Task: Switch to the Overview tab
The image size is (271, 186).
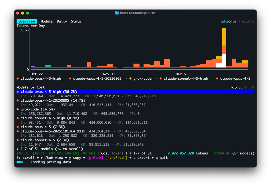Action: point(27,21)
